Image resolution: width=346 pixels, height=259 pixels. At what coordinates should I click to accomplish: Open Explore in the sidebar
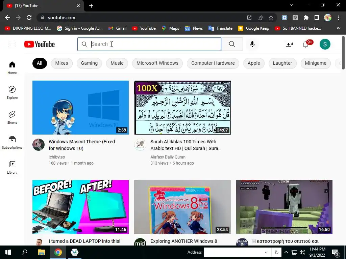(12, 92)
